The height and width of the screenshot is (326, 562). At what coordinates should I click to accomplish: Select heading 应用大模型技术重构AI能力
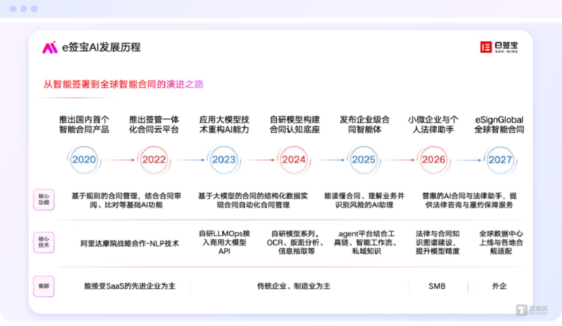click(x=224, y=124)
